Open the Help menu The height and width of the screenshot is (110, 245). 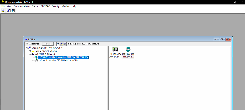click(74, 6)
